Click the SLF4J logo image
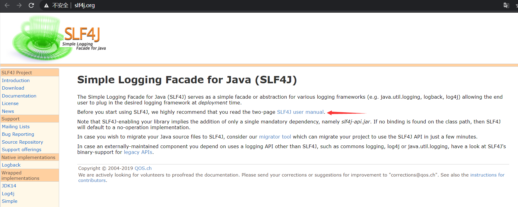The width and height of the screenshot is (518, 207). [x=59, y=38]
